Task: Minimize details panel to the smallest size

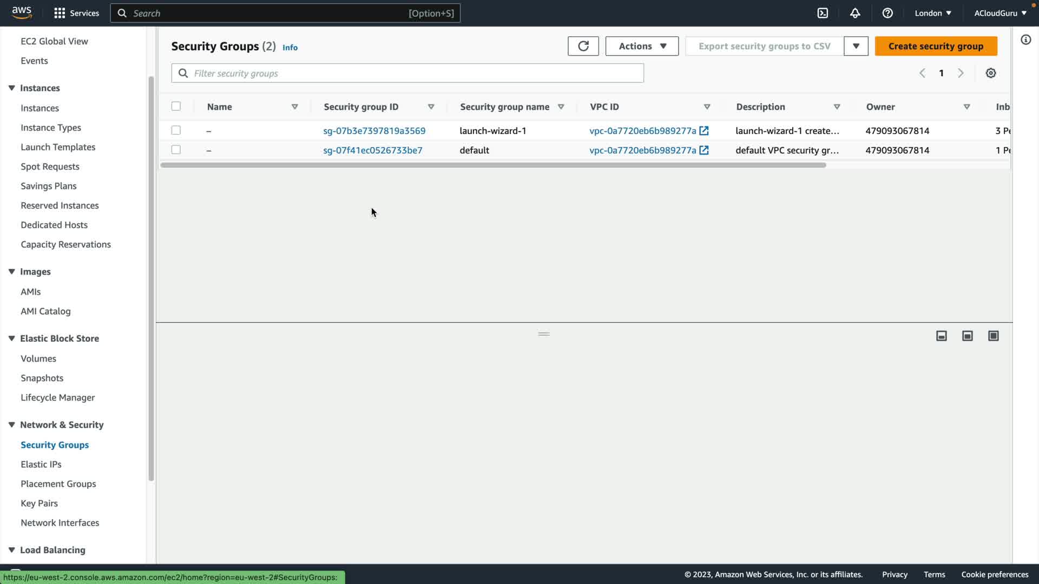Action: [x=941, y=336]
